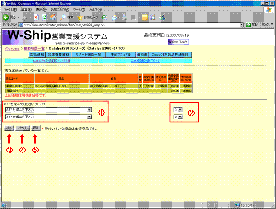Expand the address bar URL dropdown

click(x=241, y=25)
